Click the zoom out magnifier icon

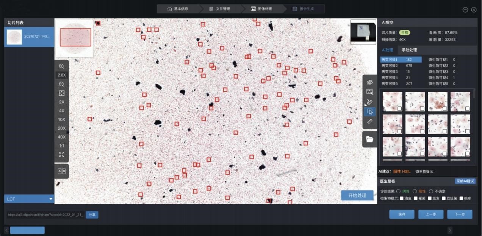click(62, 84)
